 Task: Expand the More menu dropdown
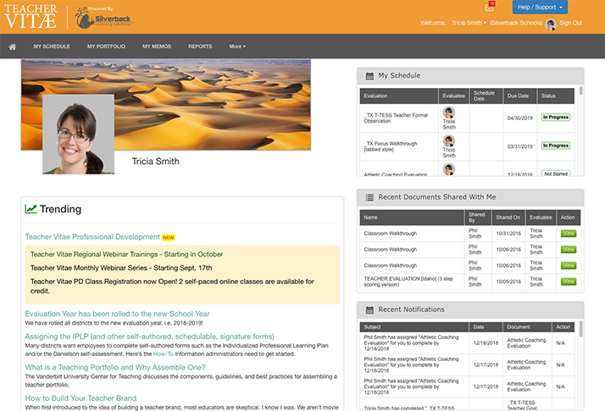tap(237, 46)
